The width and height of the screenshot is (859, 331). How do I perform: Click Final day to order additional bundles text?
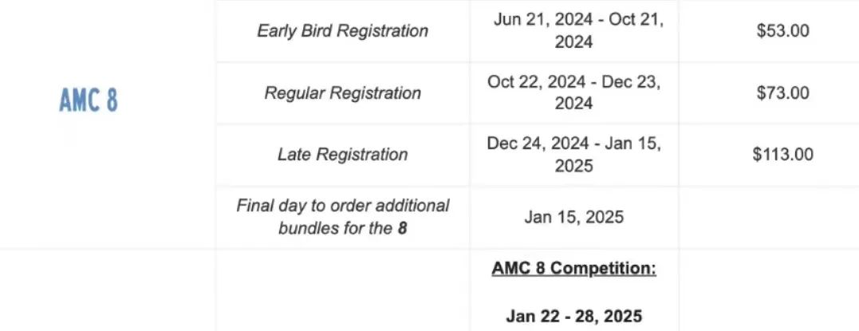click(342, 216)
